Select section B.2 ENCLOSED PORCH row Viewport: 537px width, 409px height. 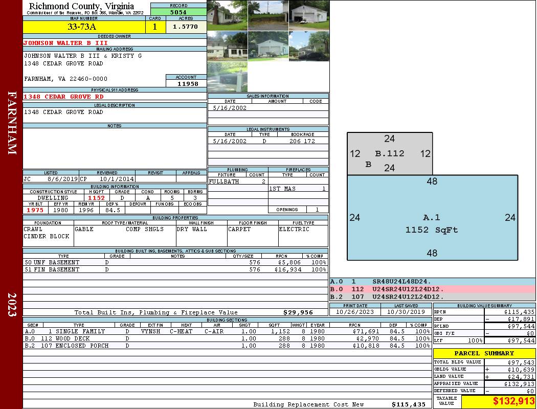(227, 346)
